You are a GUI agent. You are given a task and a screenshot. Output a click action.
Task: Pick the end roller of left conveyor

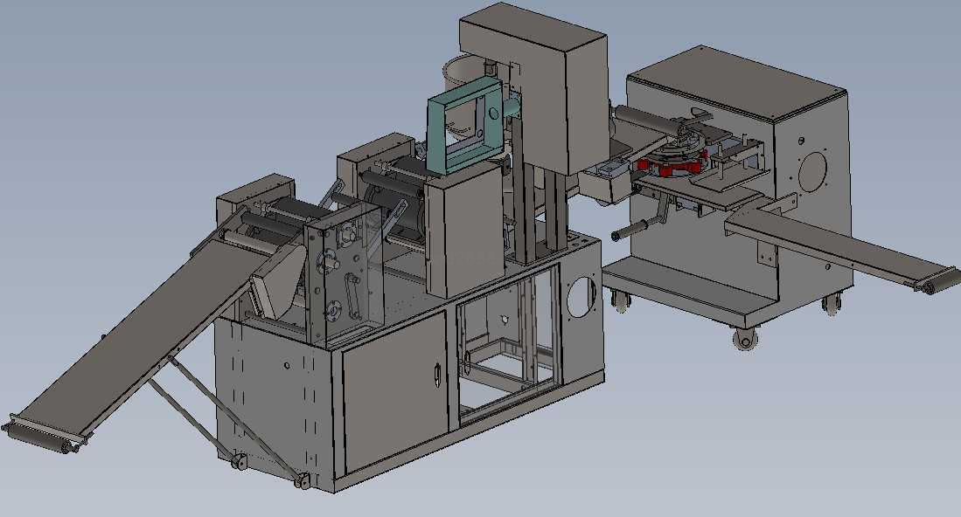[x=38, y=437]
